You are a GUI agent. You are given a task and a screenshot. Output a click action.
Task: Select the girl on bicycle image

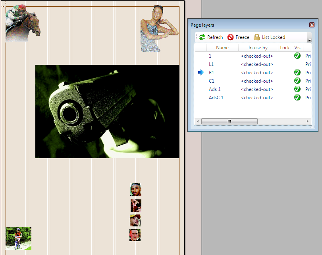(x=19, y=238)
